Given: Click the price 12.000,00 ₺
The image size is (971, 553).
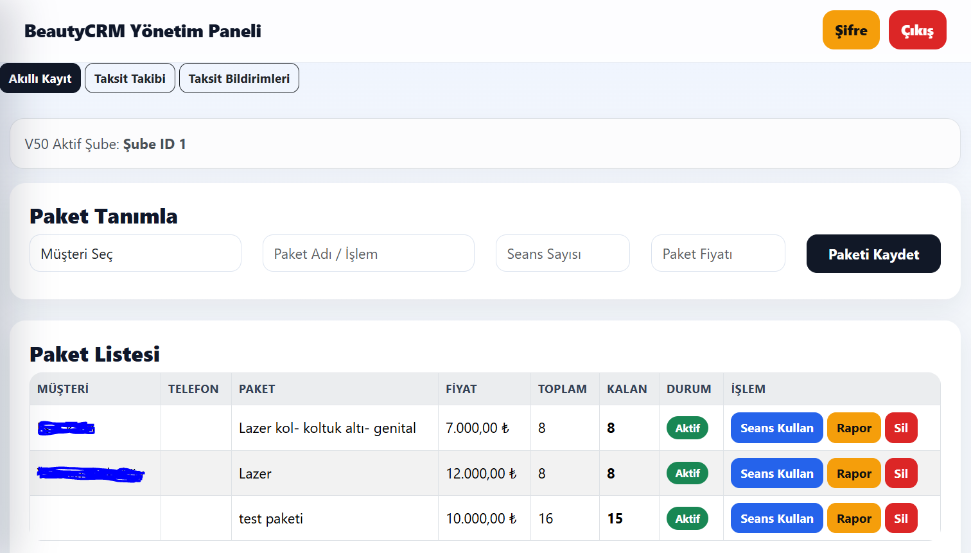Looking at the screenshot, I should 482,473.
